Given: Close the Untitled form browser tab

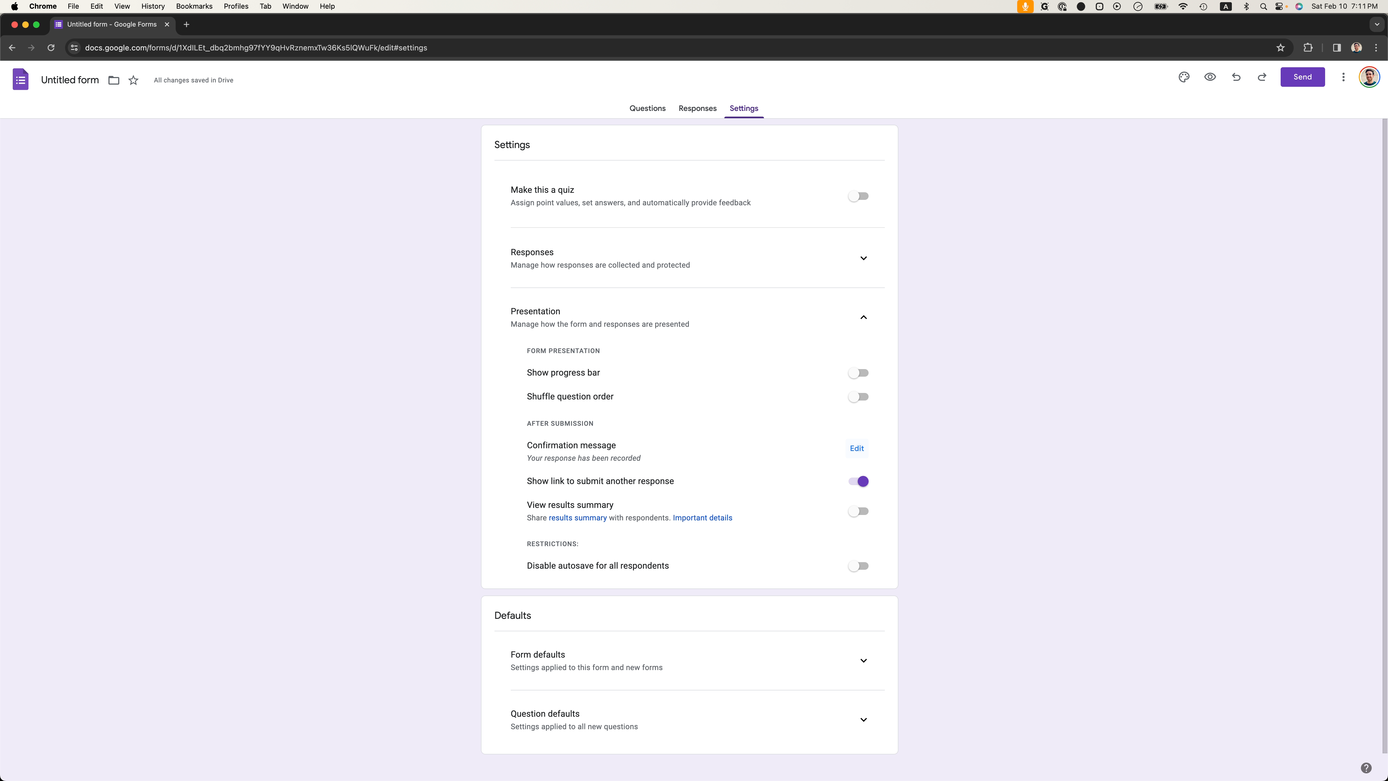Looking at the screenshot, I should click(x=167, y=24).
